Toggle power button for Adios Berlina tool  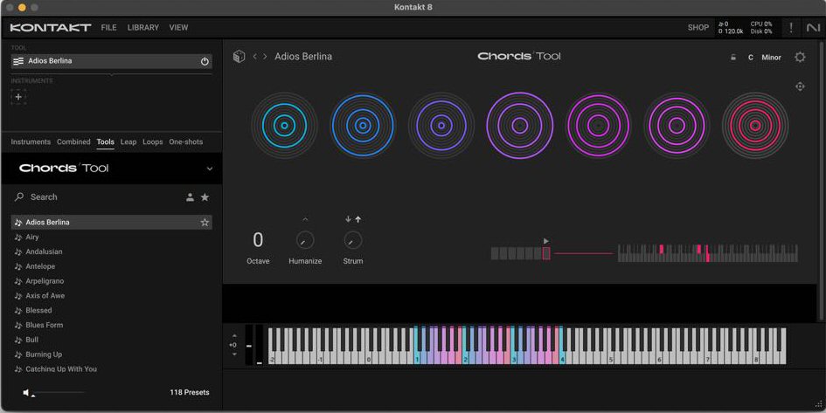(205, 61)
